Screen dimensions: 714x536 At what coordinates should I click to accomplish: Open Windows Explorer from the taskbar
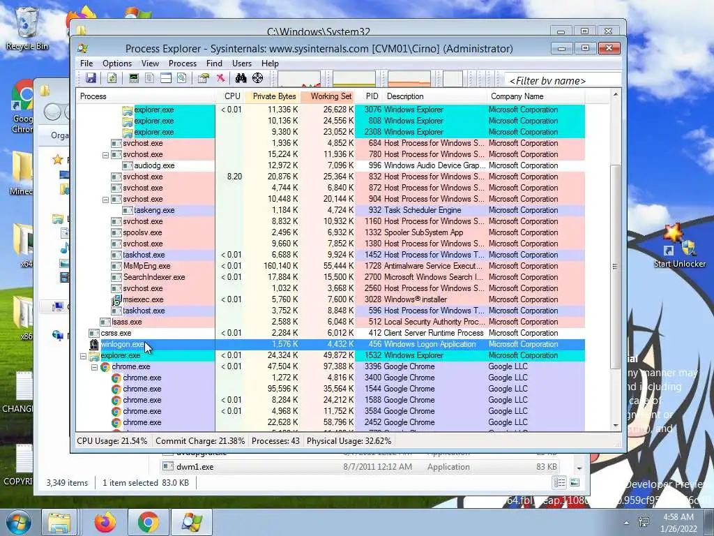(x=59, y=522)
